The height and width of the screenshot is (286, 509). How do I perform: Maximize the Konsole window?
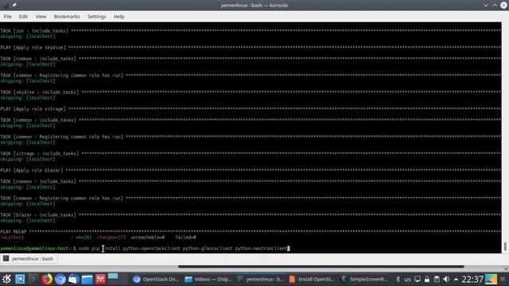tap(495, 6)
